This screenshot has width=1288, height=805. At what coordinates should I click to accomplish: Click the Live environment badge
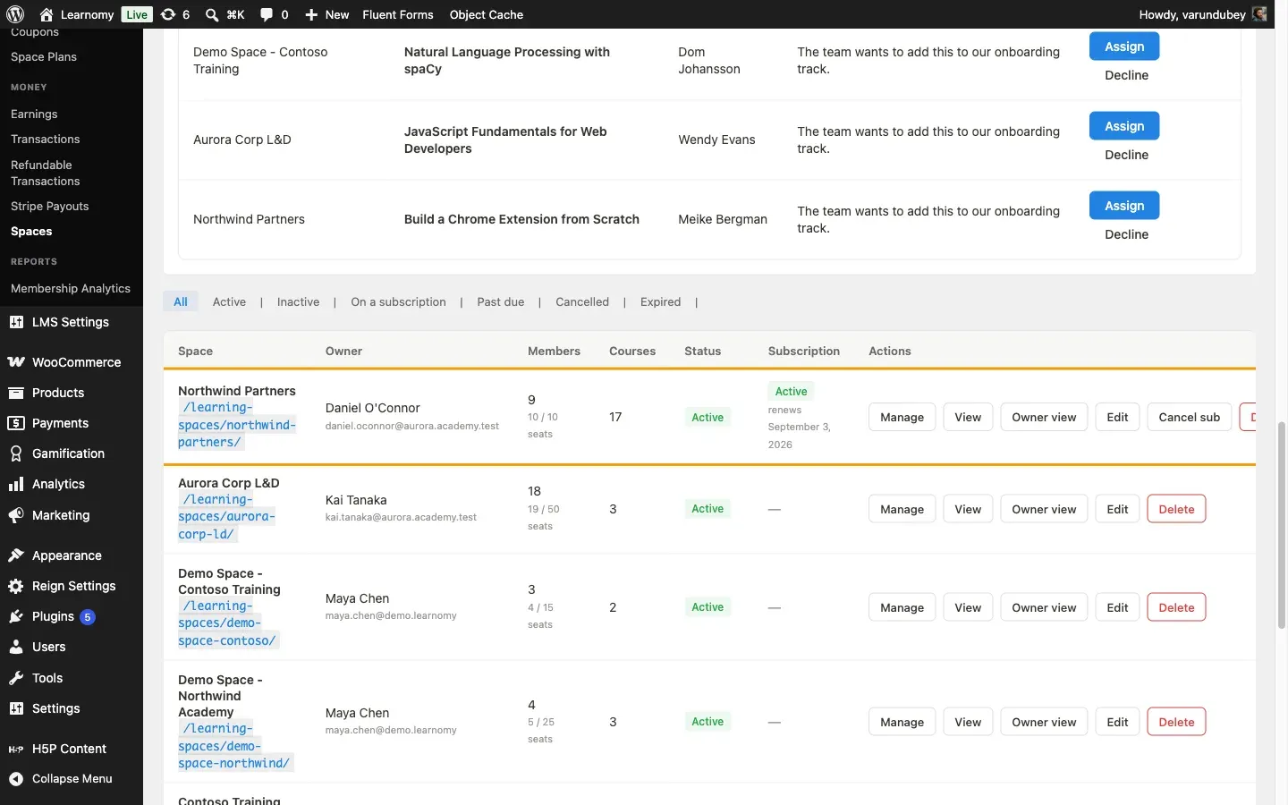[137, 14]
